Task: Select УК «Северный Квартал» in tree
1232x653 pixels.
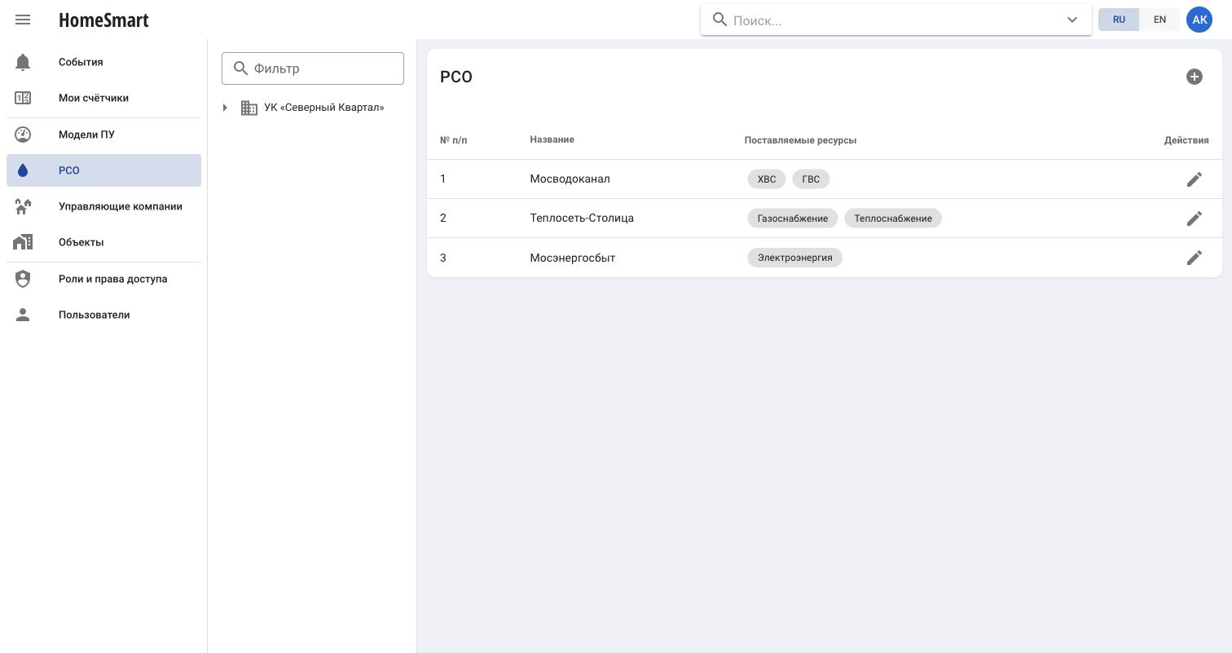Action: (323, 108)
